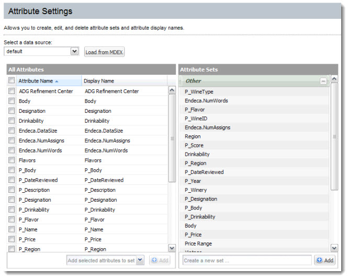The height and width of the screenshot is (279, 349).
Task: Click the green plus Add set button
Action: 324,260
